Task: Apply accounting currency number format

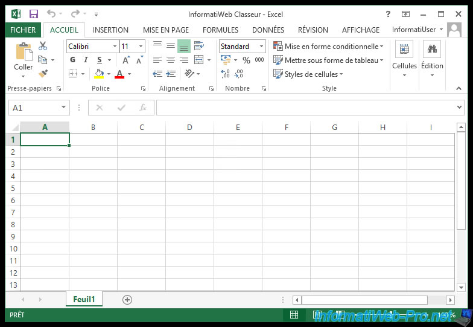Action: tap(226, 59)
